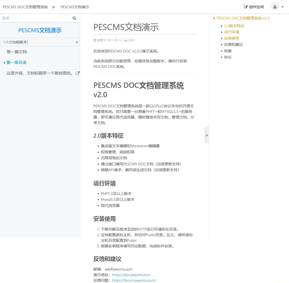
Task: Jump to 反馈和建议 in outline
Action: pyautogui.click(x=233, y=44)
